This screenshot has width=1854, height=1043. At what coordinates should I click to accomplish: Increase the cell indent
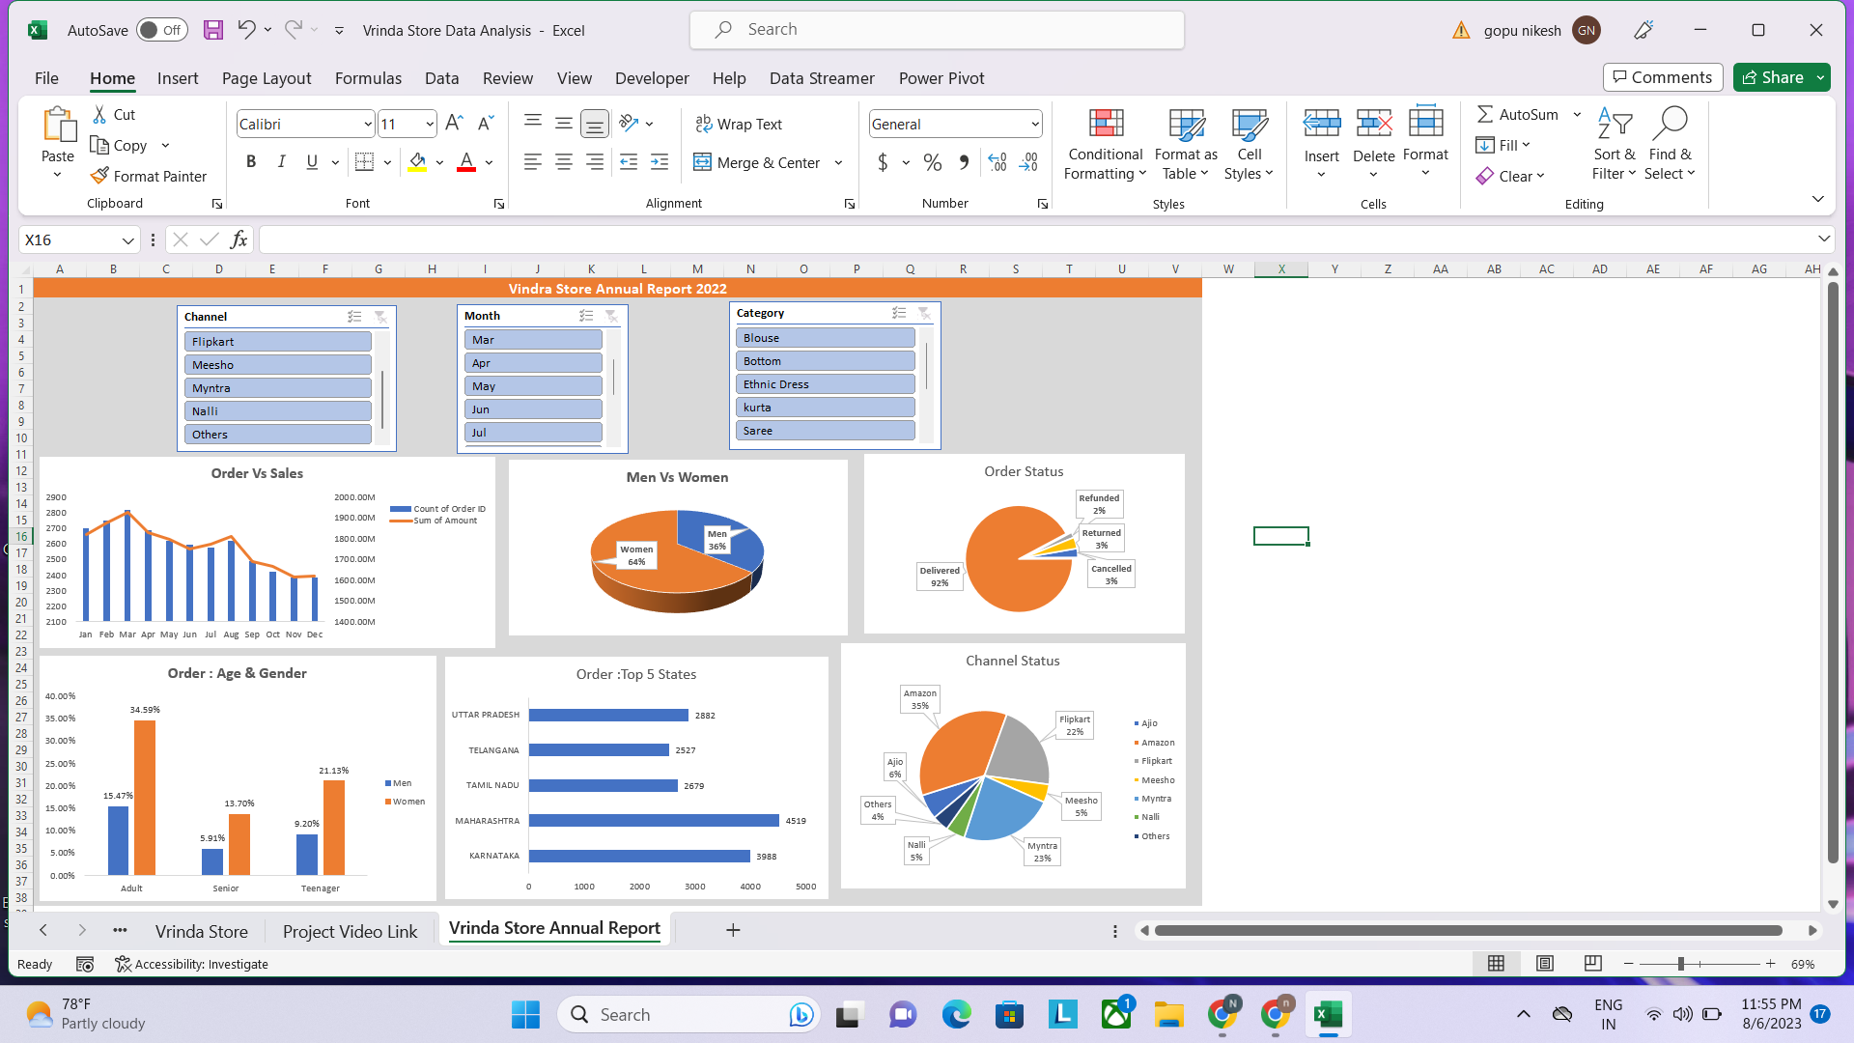pos(660,162)
